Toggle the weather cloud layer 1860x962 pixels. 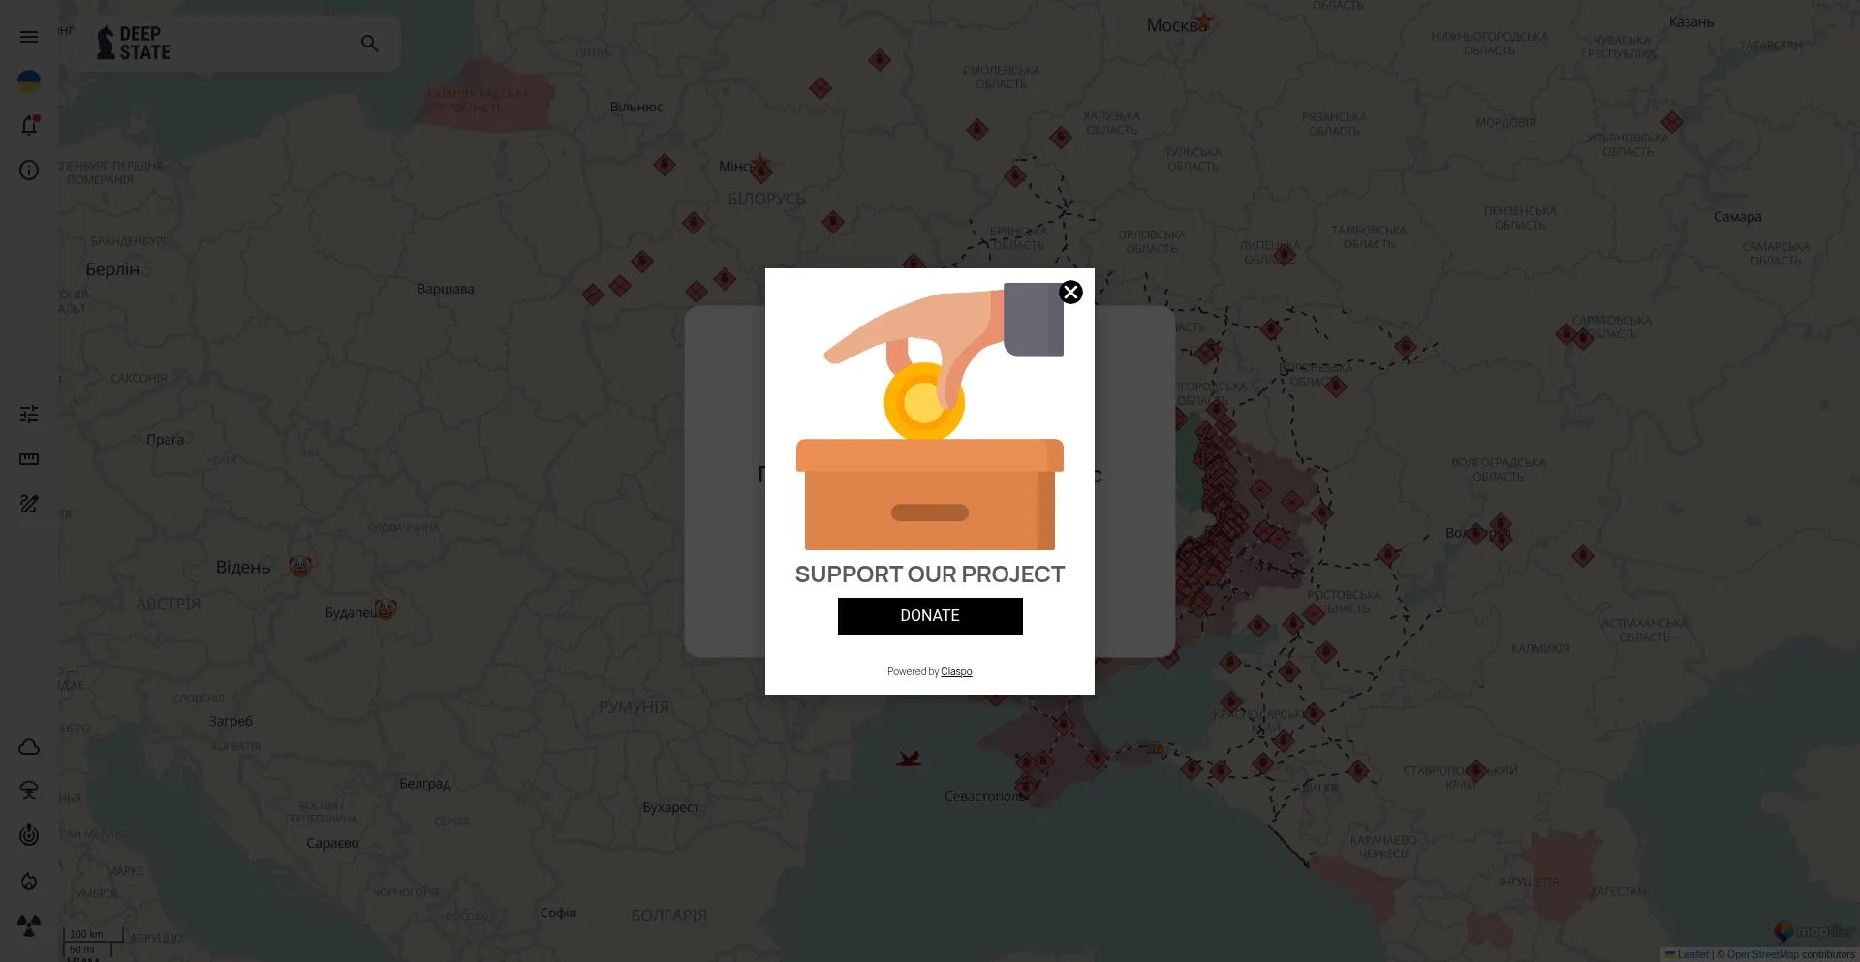click(x=29, y=747)
